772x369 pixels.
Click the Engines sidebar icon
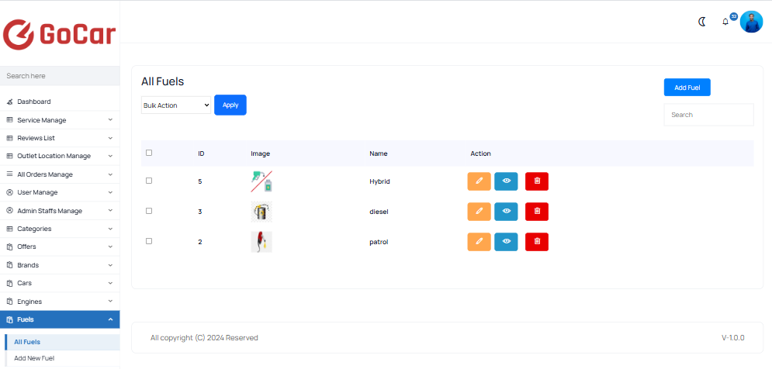click(9, 301)
